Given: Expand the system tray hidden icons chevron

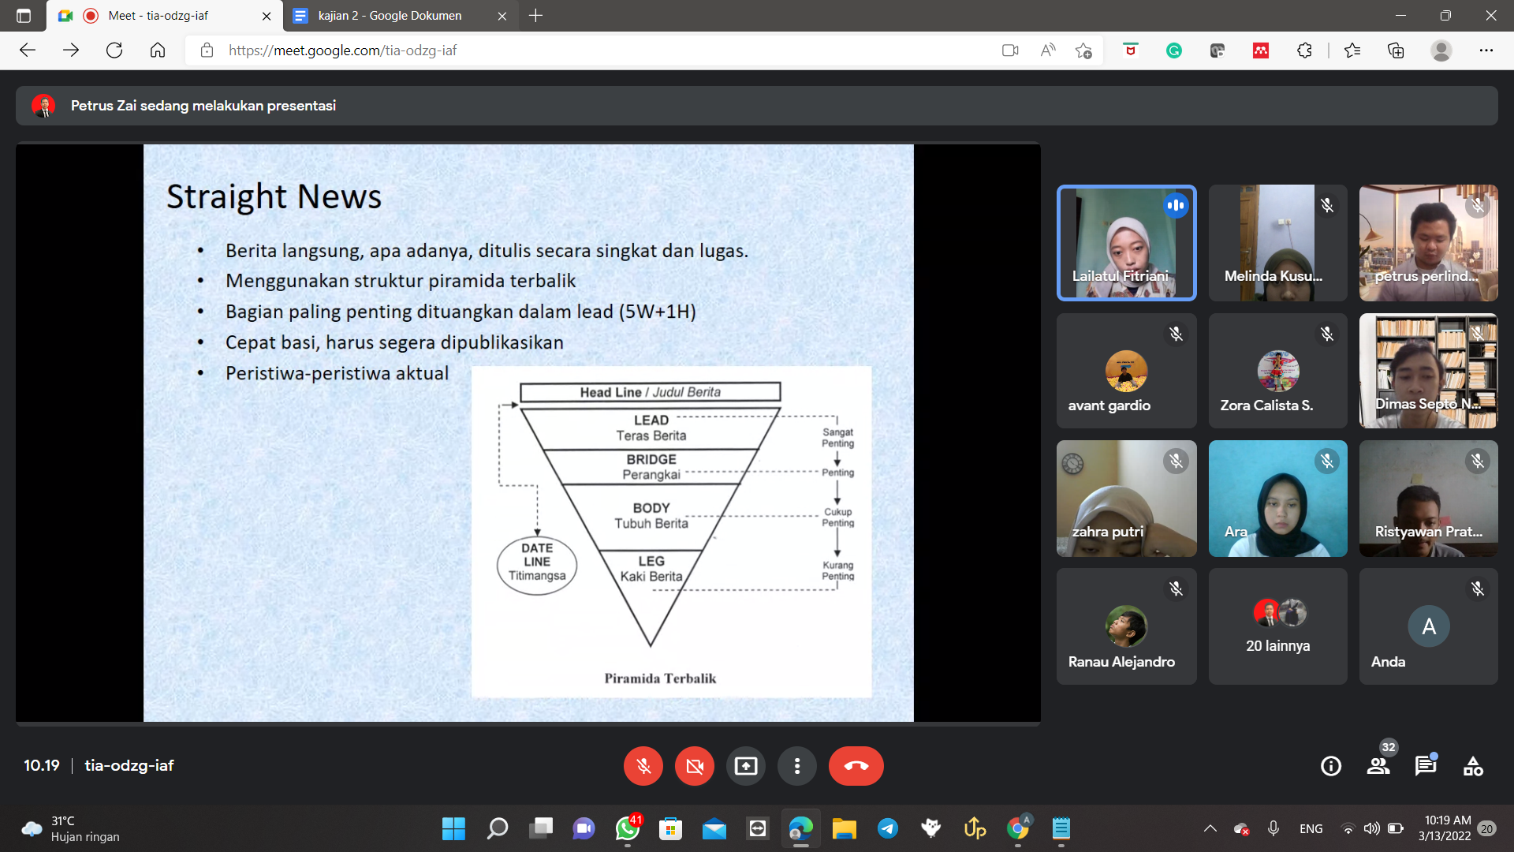Looking at the screenshot, I should [1210, 828].
